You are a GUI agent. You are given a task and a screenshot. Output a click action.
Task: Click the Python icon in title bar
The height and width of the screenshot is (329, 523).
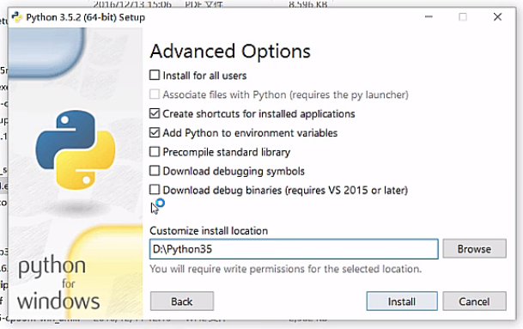[16, 17]
